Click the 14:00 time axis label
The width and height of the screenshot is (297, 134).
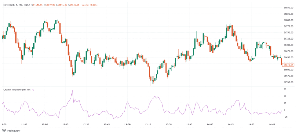click(x=210, y=124)
